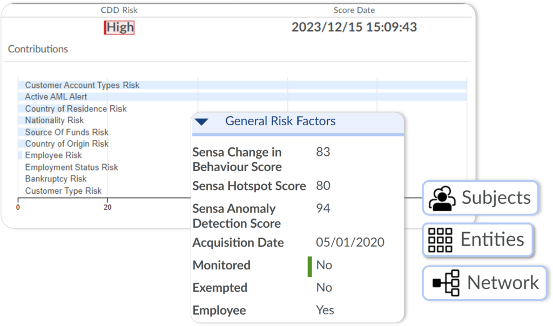Toggle the Employee status field
The height and width of the screenshot is (326, 553).
click(325, 310)
